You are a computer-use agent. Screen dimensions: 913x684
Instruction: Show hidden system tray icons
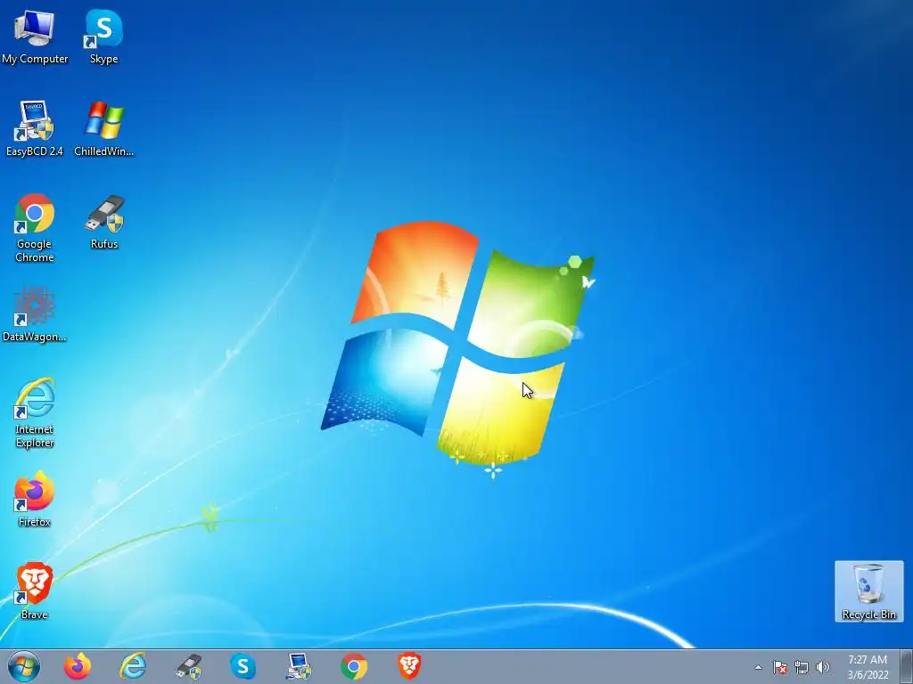coord(758,667)
